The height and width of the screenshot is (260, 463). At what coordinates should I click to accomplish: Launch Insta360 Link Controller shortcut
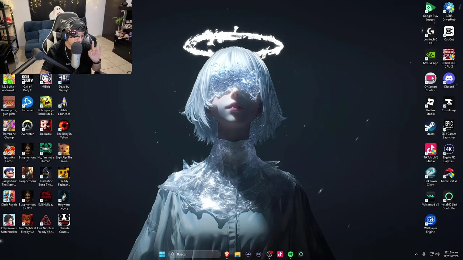point(449,201)
